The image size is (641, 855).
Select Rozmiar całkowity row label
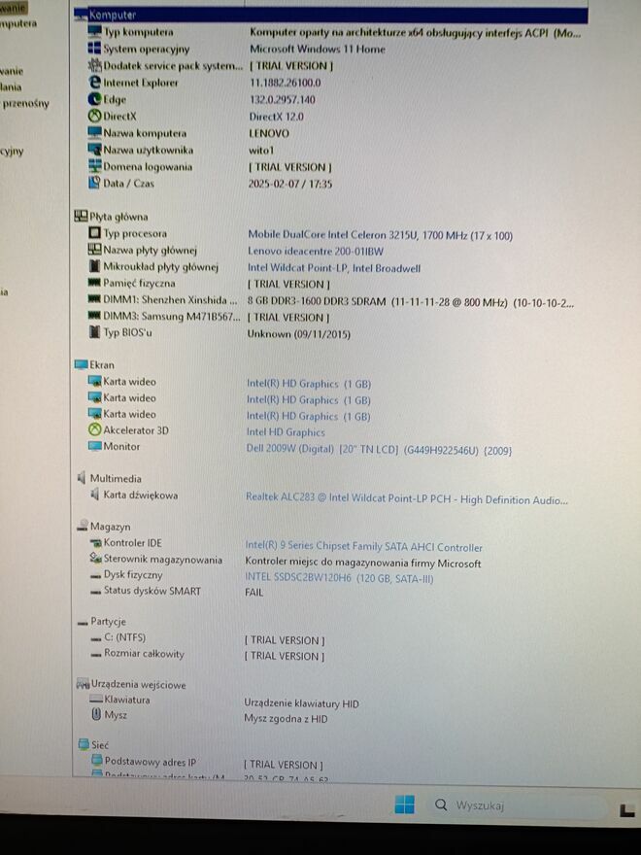coord(144,653)
